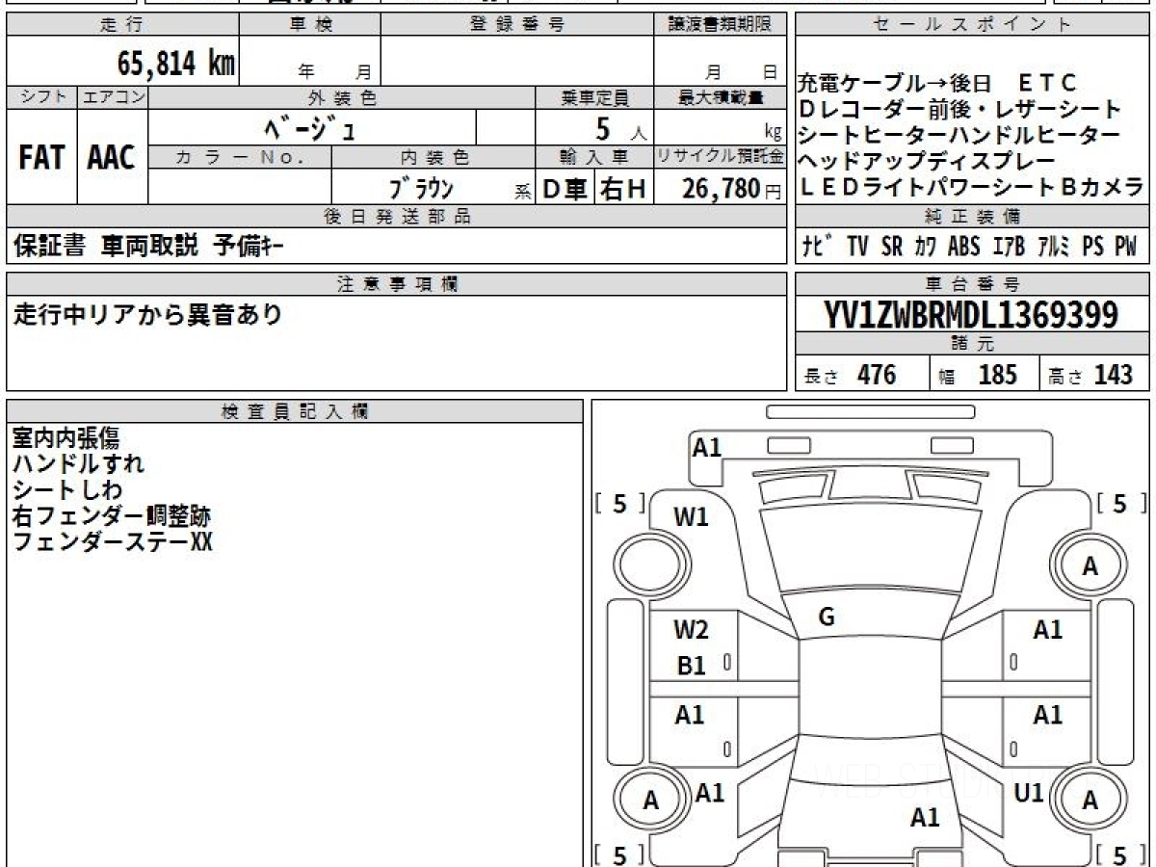Click the 外装色 header

tap(342, 97)
